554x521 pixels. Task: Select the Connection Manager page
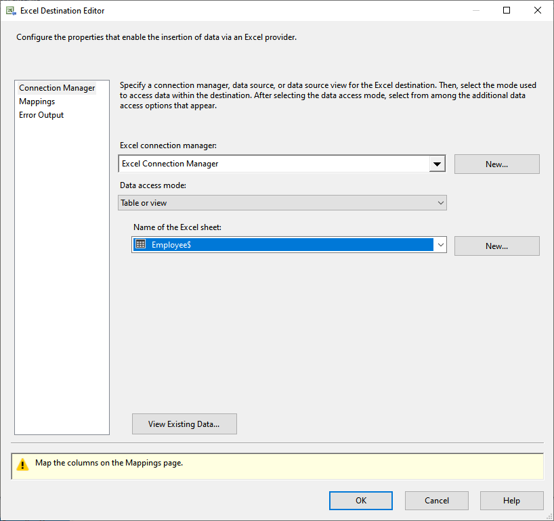click(x=57, y=88)
